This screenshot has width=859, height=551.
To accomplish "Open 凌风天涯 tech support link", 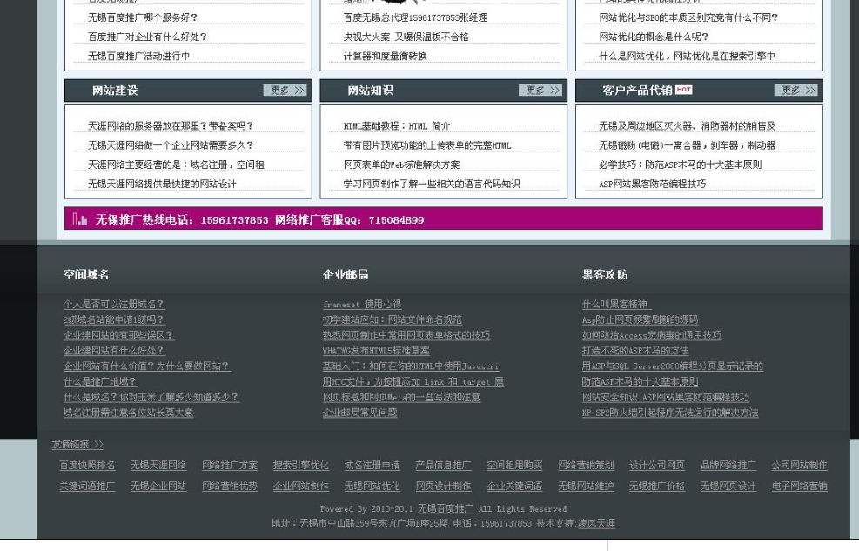I will 596,524.
